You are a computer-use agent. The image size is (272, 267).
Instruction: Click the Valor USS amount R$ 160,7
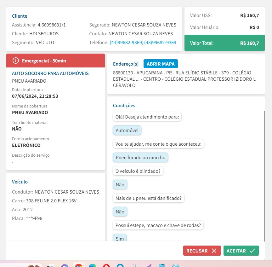[249, 15]
